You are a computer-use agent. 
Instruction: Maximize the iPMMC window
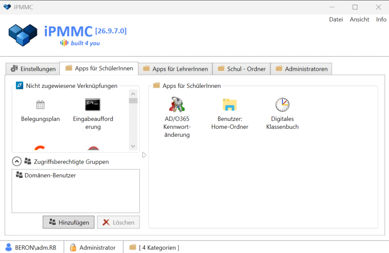[x=355, y=7]
